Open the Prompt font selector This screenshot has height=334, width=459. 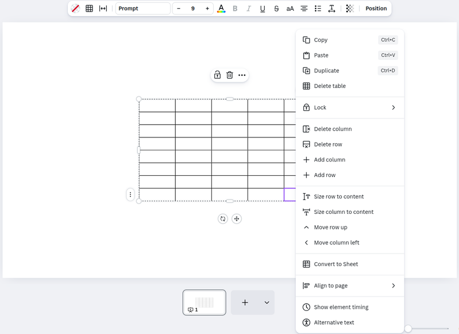[143, 9]
